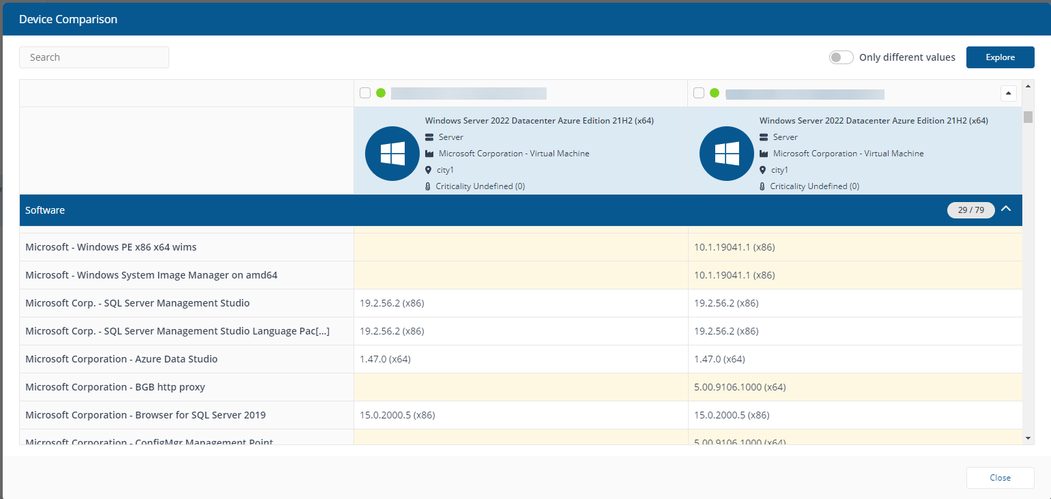
Task: Click location pin icon next to city1 in first device
Action: 429,170
